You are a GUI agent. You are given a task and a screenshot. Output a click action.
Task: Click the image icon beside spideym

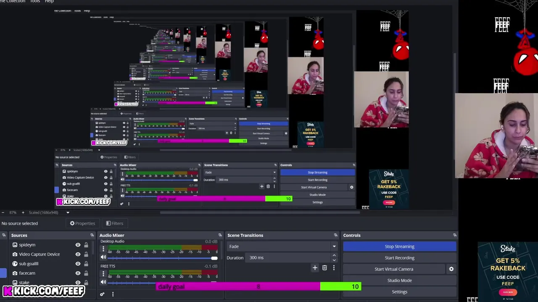[15, 245]
